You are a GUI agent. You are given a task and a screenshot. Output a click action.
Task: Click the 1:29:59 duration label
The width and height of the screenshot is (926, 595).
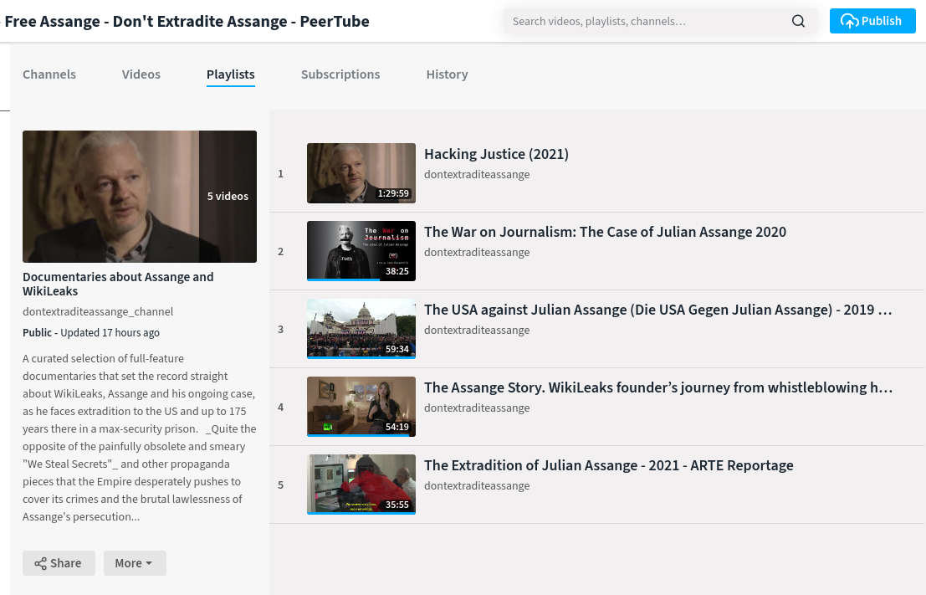[393, 193]
